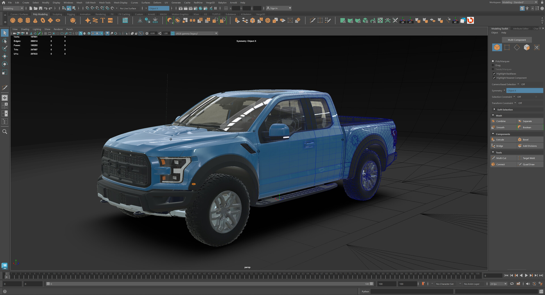Screen dimensions: 545x295
Task: Click the Multi-Component button
Action: (x=517, y=40)
